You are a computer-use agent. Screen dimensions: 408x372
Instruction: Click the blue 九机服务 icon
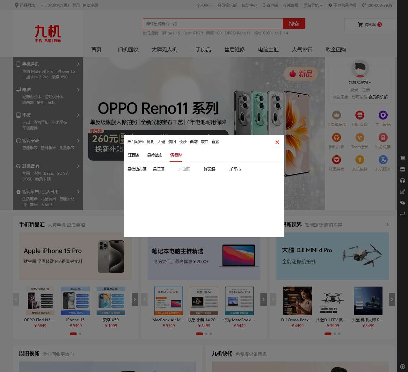click(383, 160)
